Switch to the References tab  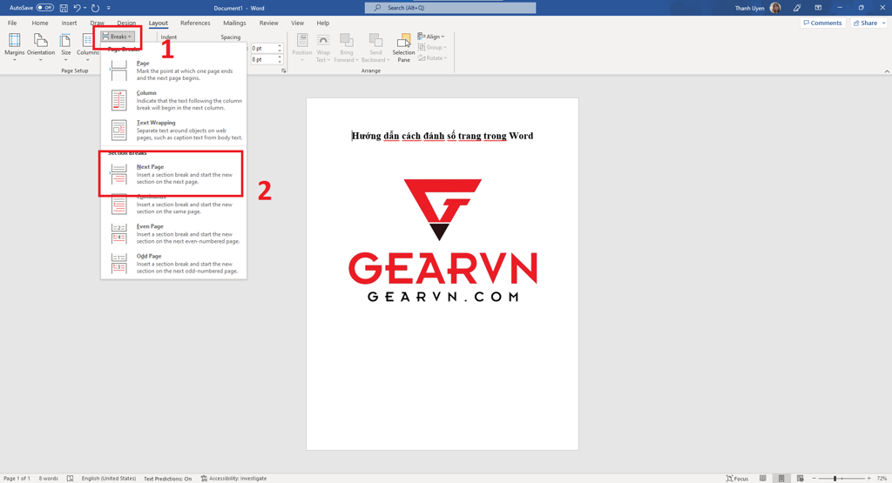tap(195, 23)
